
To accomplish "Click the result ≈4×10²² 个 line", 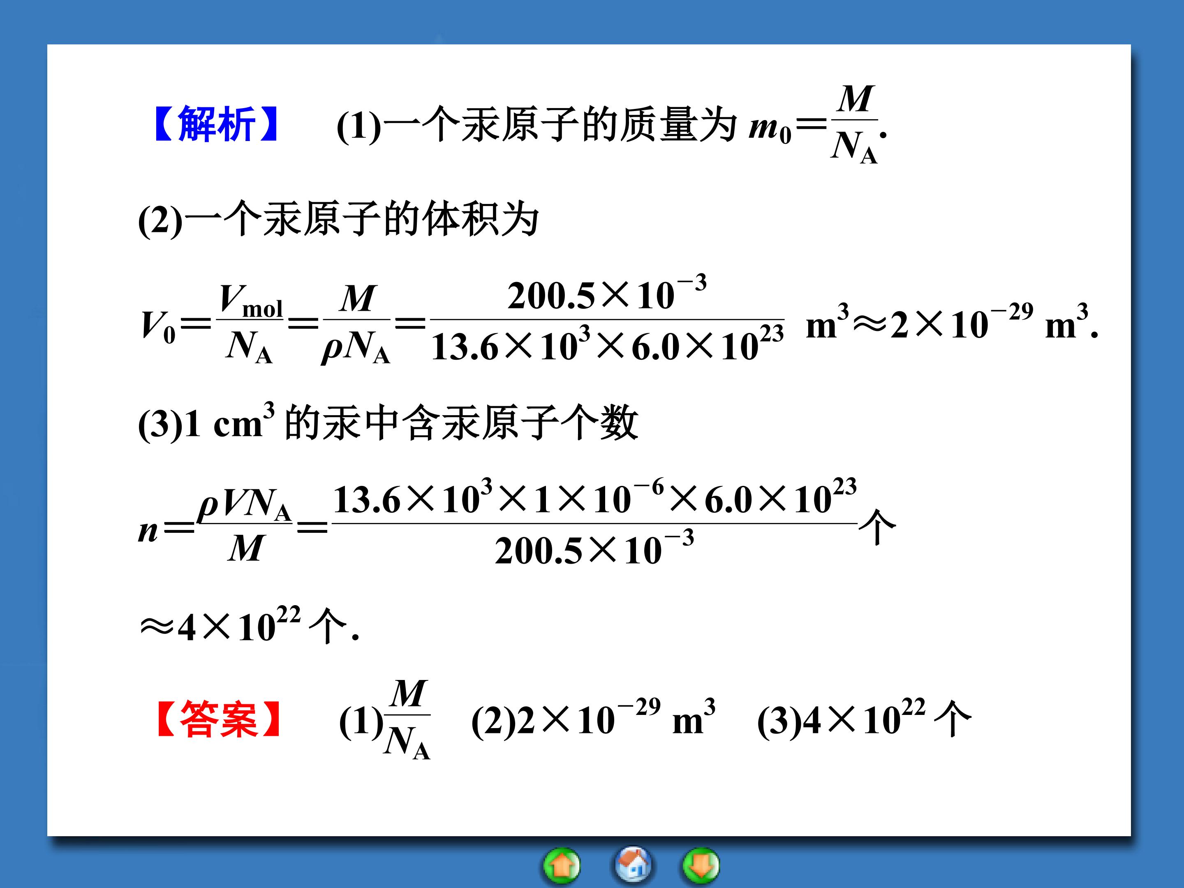I will 250,625.
